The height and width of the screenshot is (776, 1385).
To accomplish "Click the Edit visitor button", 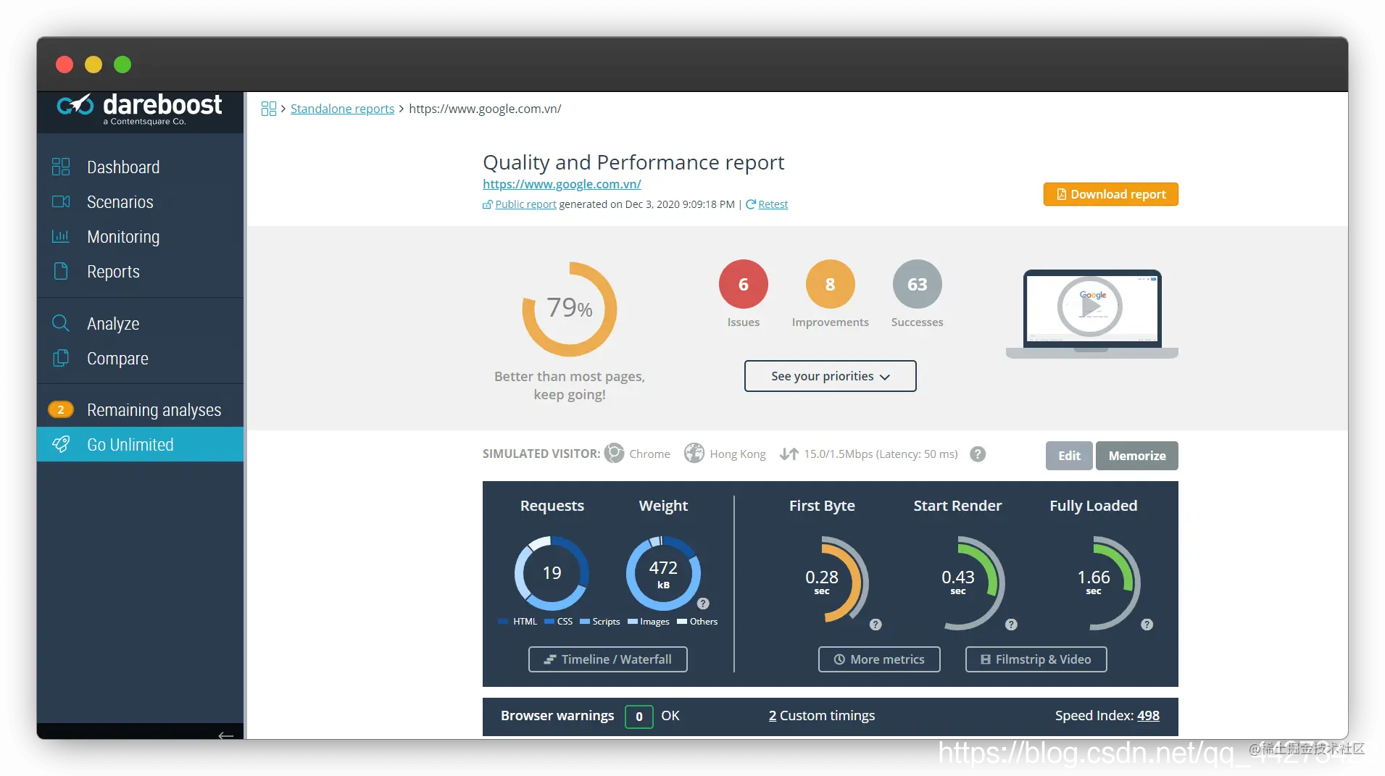I will (x=1069, y=456).
